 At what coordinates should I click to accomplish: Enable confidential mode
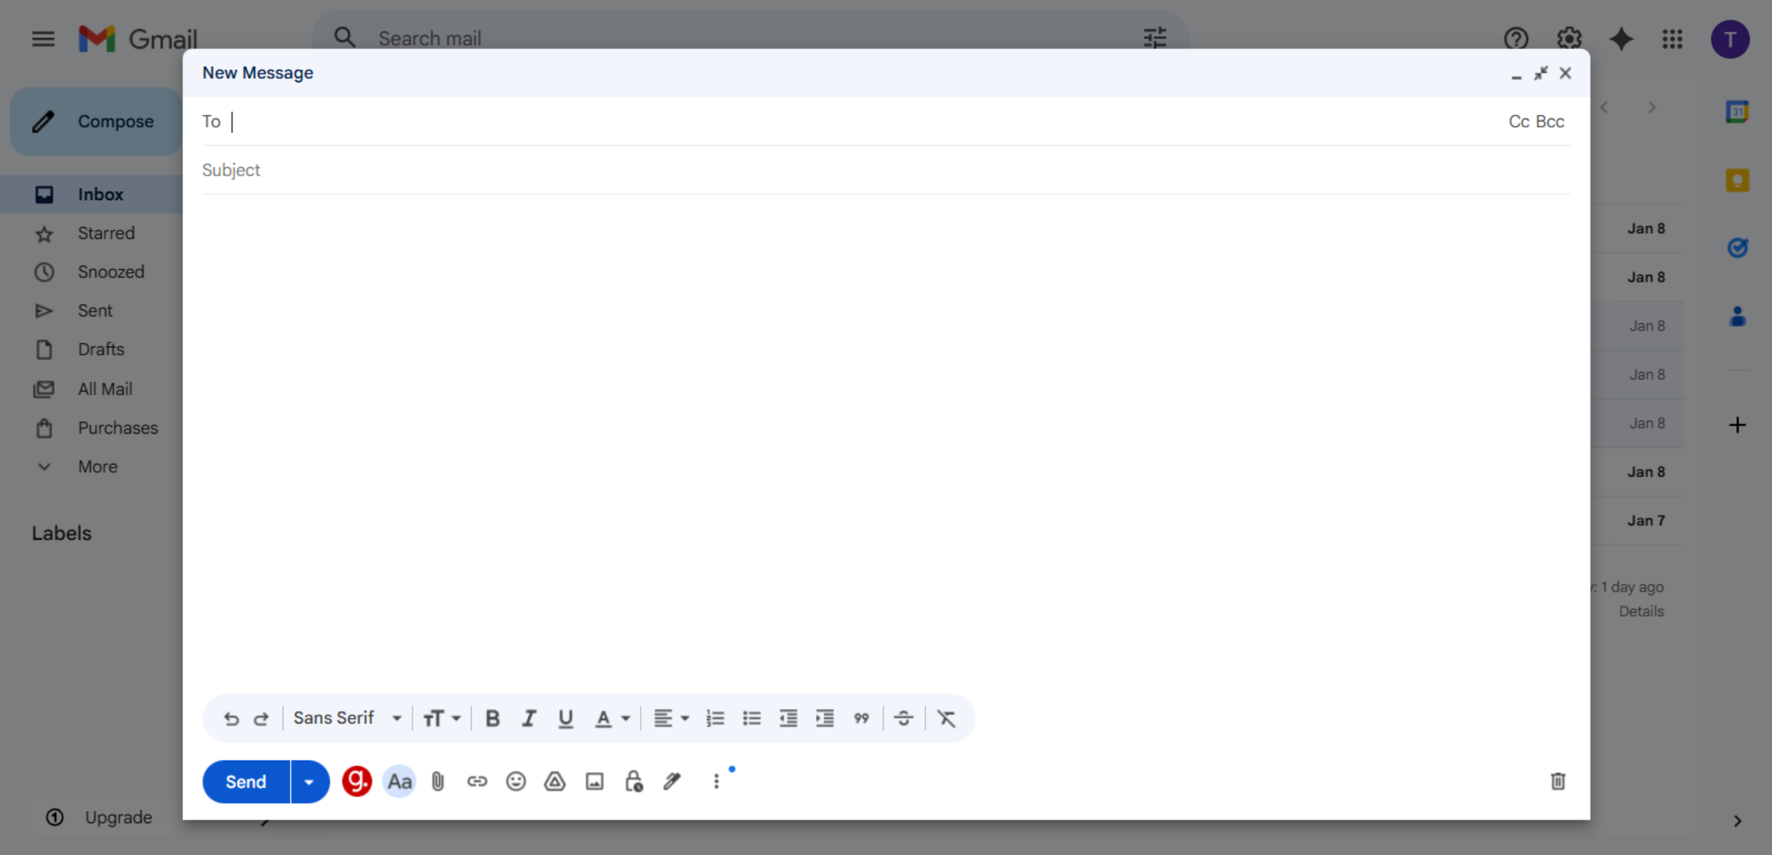pyautogui.click(x=633, y=781)
